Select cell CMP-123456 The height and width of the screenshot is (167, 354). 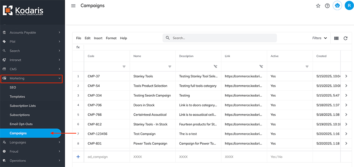coord(107,134)
